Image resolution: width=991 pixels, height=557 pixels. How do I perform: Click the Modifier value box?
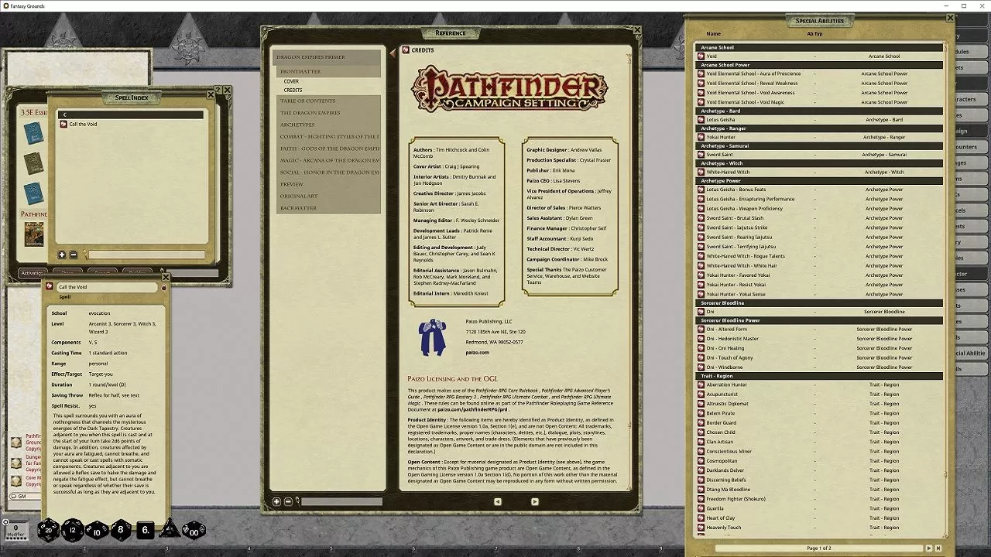[15, 531]
